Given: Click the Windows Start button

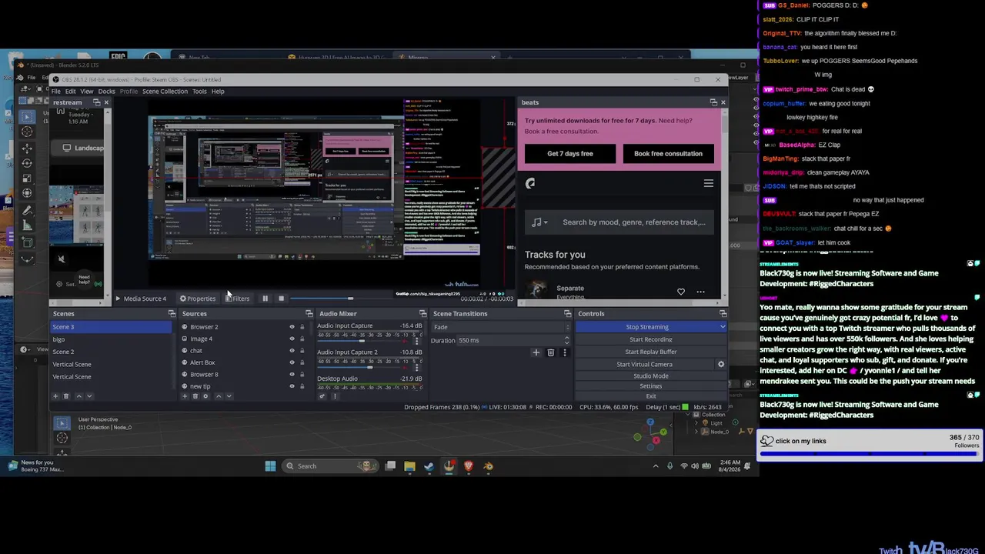Looking at the screenshot, I should click(x=270, y=466).
